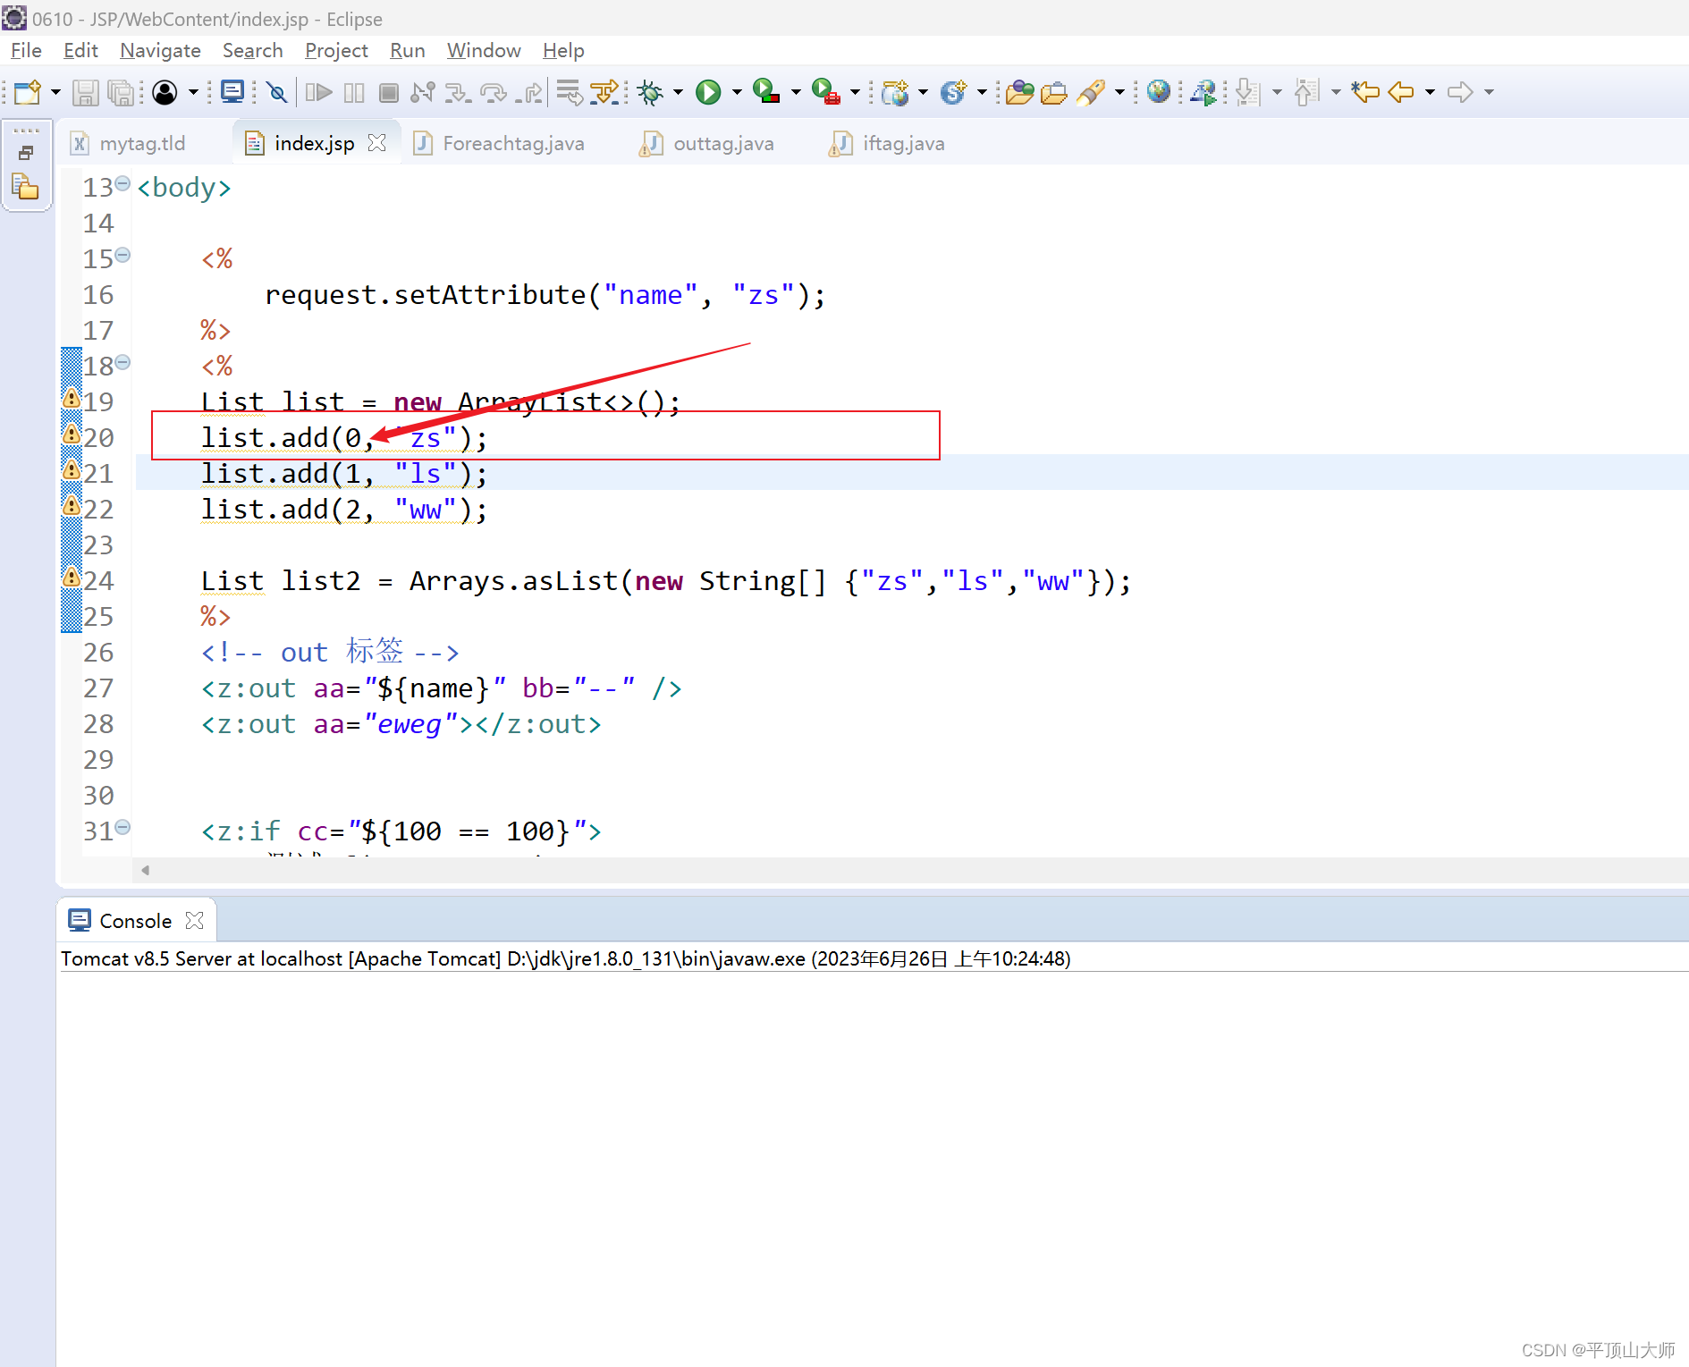Open the Run configurations dropdown arrow
Viewport: 1689px width, 1367px height.
736,92
